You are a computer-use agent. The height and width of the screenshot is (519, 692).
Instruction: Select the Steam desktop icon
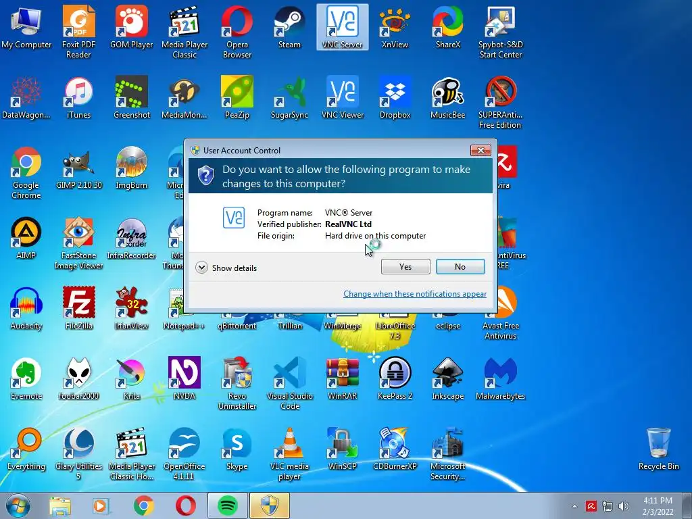[x=289, y=27]
